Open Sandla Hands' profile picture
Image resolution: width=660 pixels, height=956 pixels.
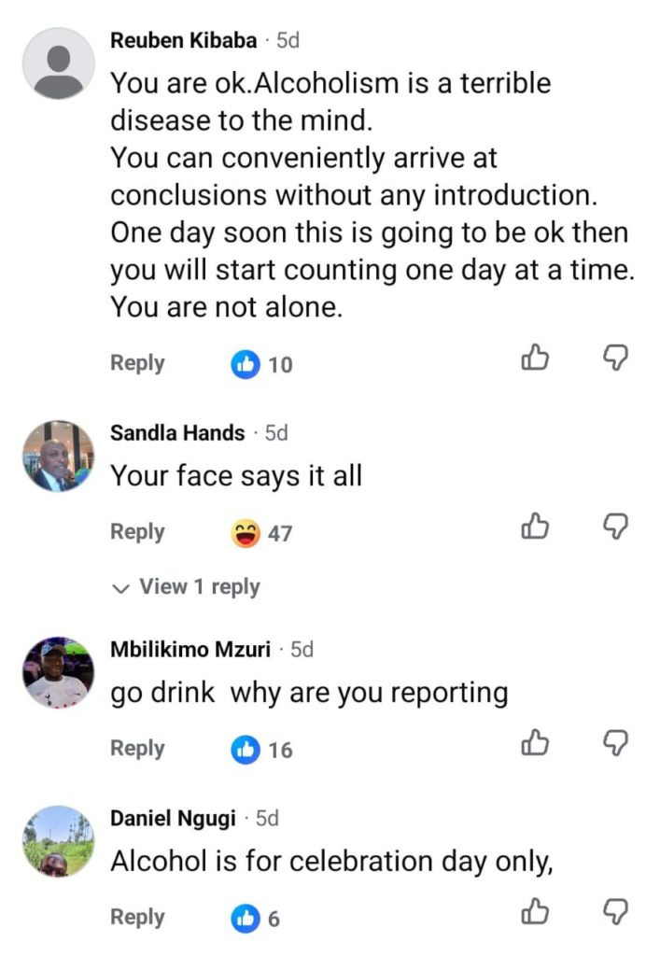tap(59, 456)
